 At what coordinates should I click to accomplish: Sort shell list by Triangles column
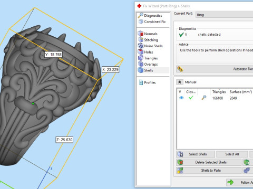pyautogui.click(x=219, y=92)
